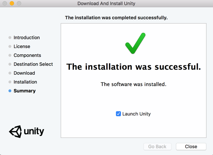Click the Unity logo icon
213x155 pixels.
[15, 132]
